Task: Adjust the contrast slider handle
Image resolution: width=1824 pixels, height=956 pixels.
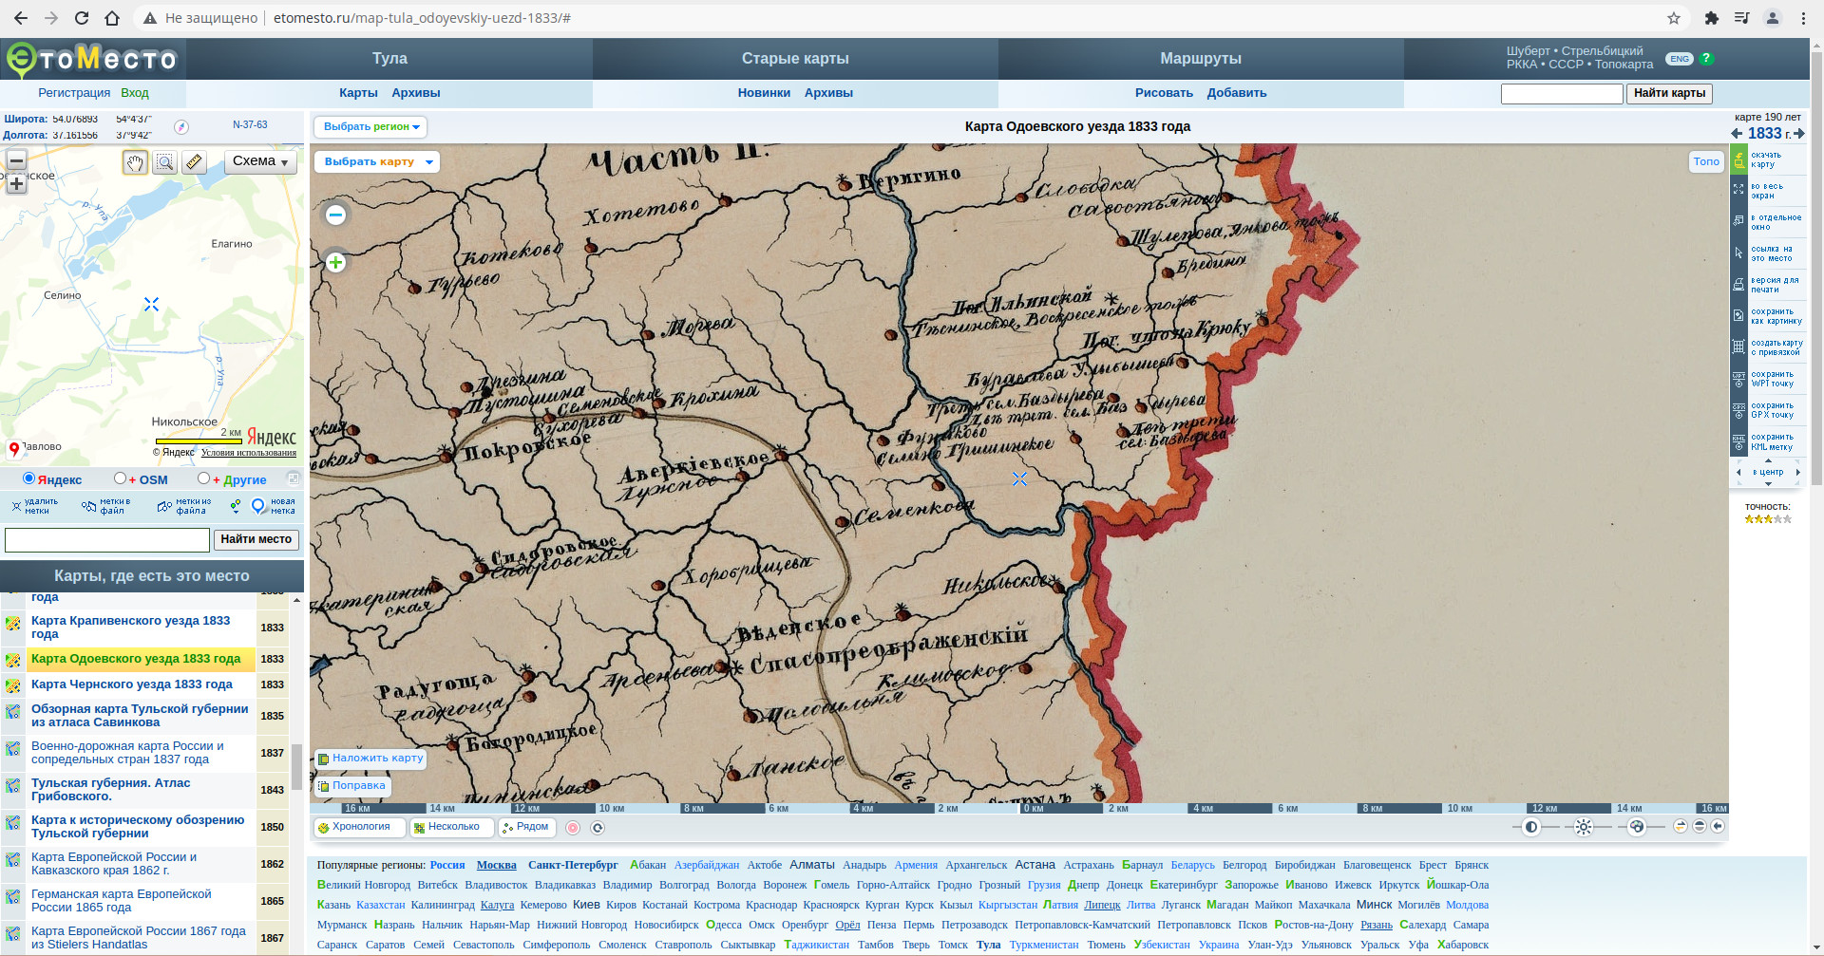Action: pyautogui.click(x=1530, y=827)
